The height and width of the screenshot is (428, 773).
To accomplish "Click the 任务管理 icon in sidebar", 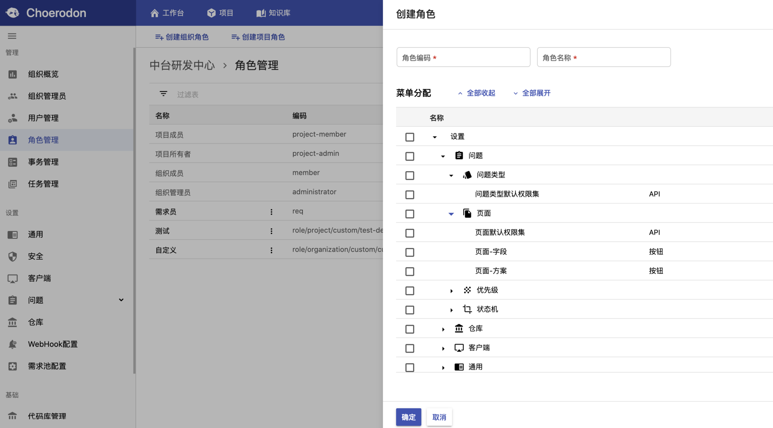I will point(12,184).
